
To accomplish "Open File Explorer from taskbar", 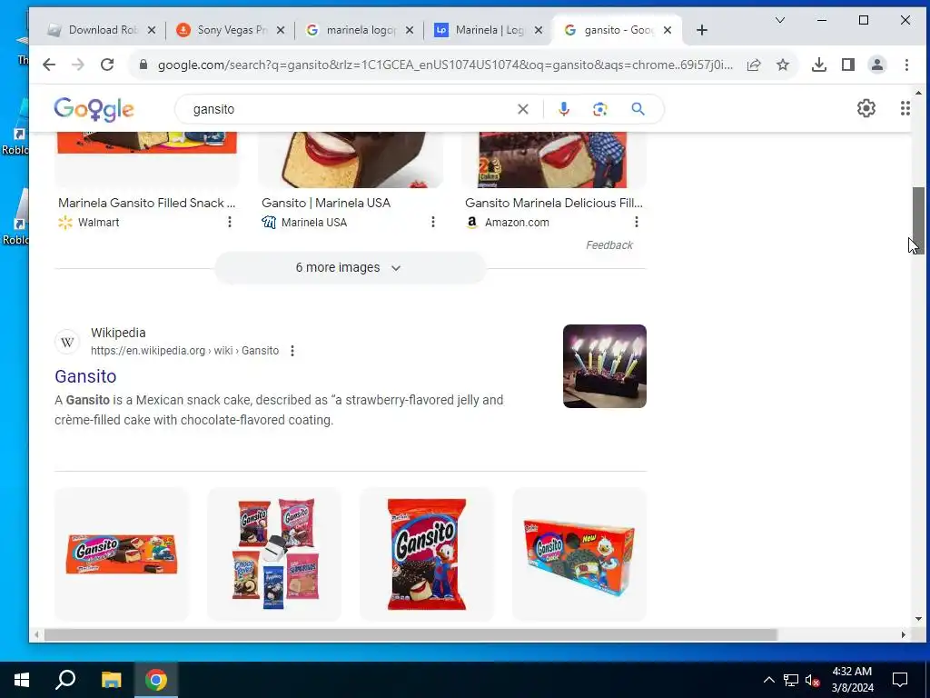I will coord(111,680).
